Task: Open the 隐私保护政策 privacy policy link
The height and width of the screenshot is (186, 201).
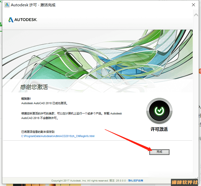Action: tap(136, 181)
